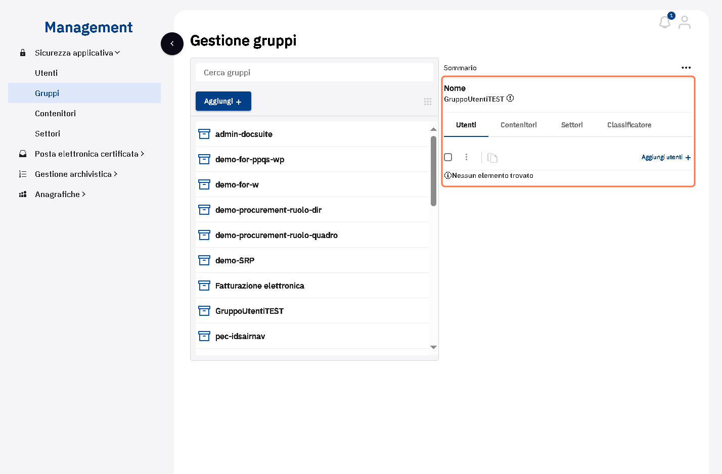Screen dimensions: 722x474
Task: Open the three-dot menu beside Sommario
Action: pyautogui.click(x=686, y=68)
